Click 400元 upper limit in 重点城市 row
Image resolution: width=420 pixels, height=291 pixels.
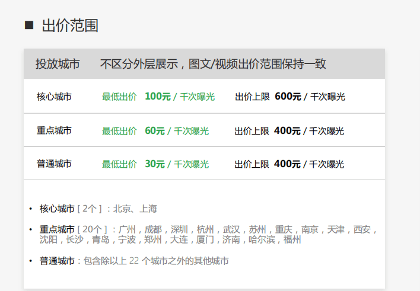tap(287, 130)
